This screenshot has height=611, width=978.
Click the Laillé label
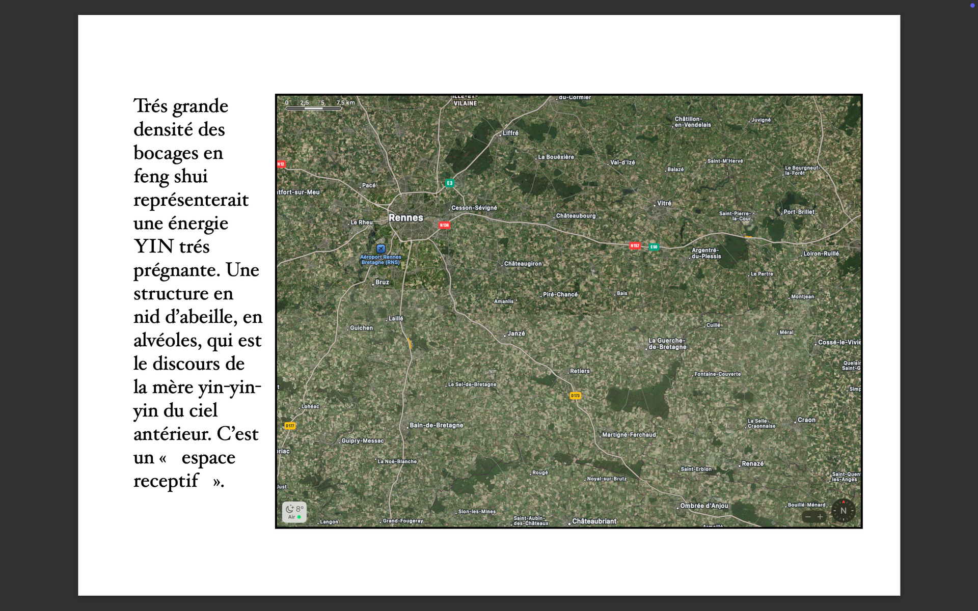396,319
